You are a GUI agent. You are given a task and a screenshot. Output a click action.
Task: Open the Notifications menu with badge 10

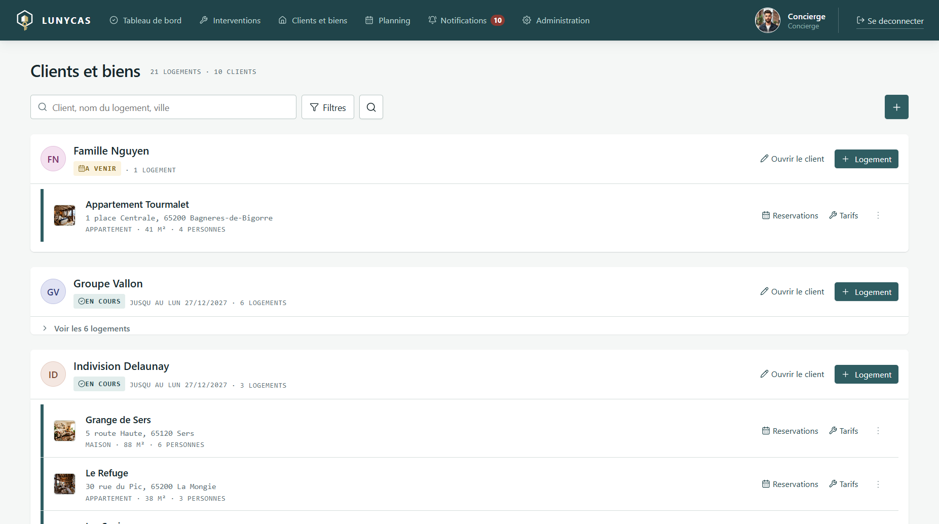point(466,20)
